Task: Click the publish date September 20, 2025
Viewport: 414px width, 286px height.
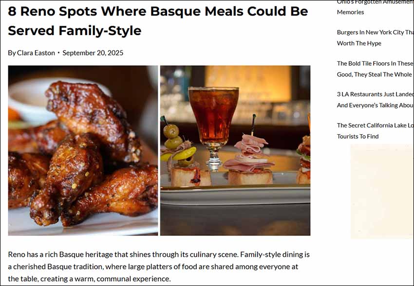Action: 93,53
